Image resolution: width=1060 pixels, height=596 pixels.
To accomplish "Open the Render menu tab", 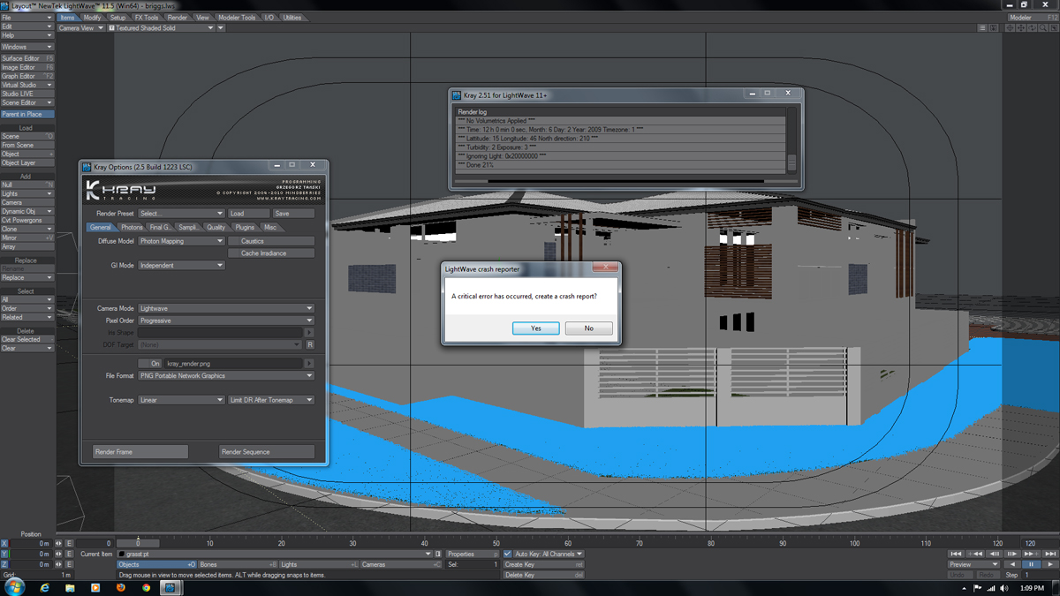I will coord(178,18).
